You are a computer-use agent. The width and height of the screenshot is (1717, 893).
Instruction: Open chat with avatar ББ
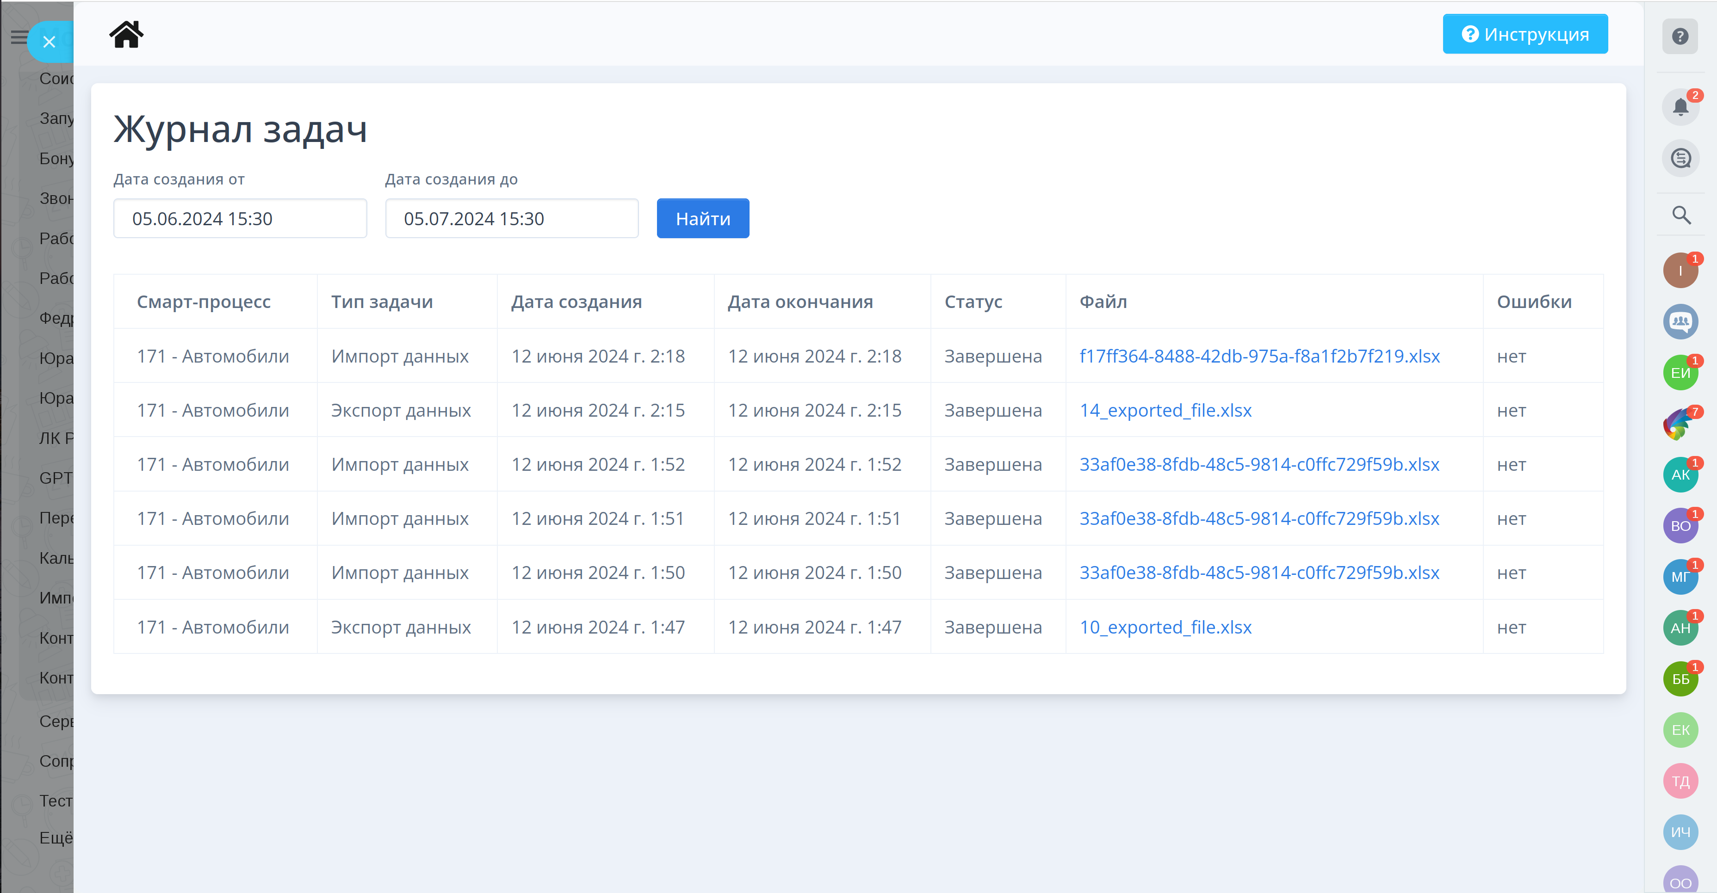[1680, 679]
